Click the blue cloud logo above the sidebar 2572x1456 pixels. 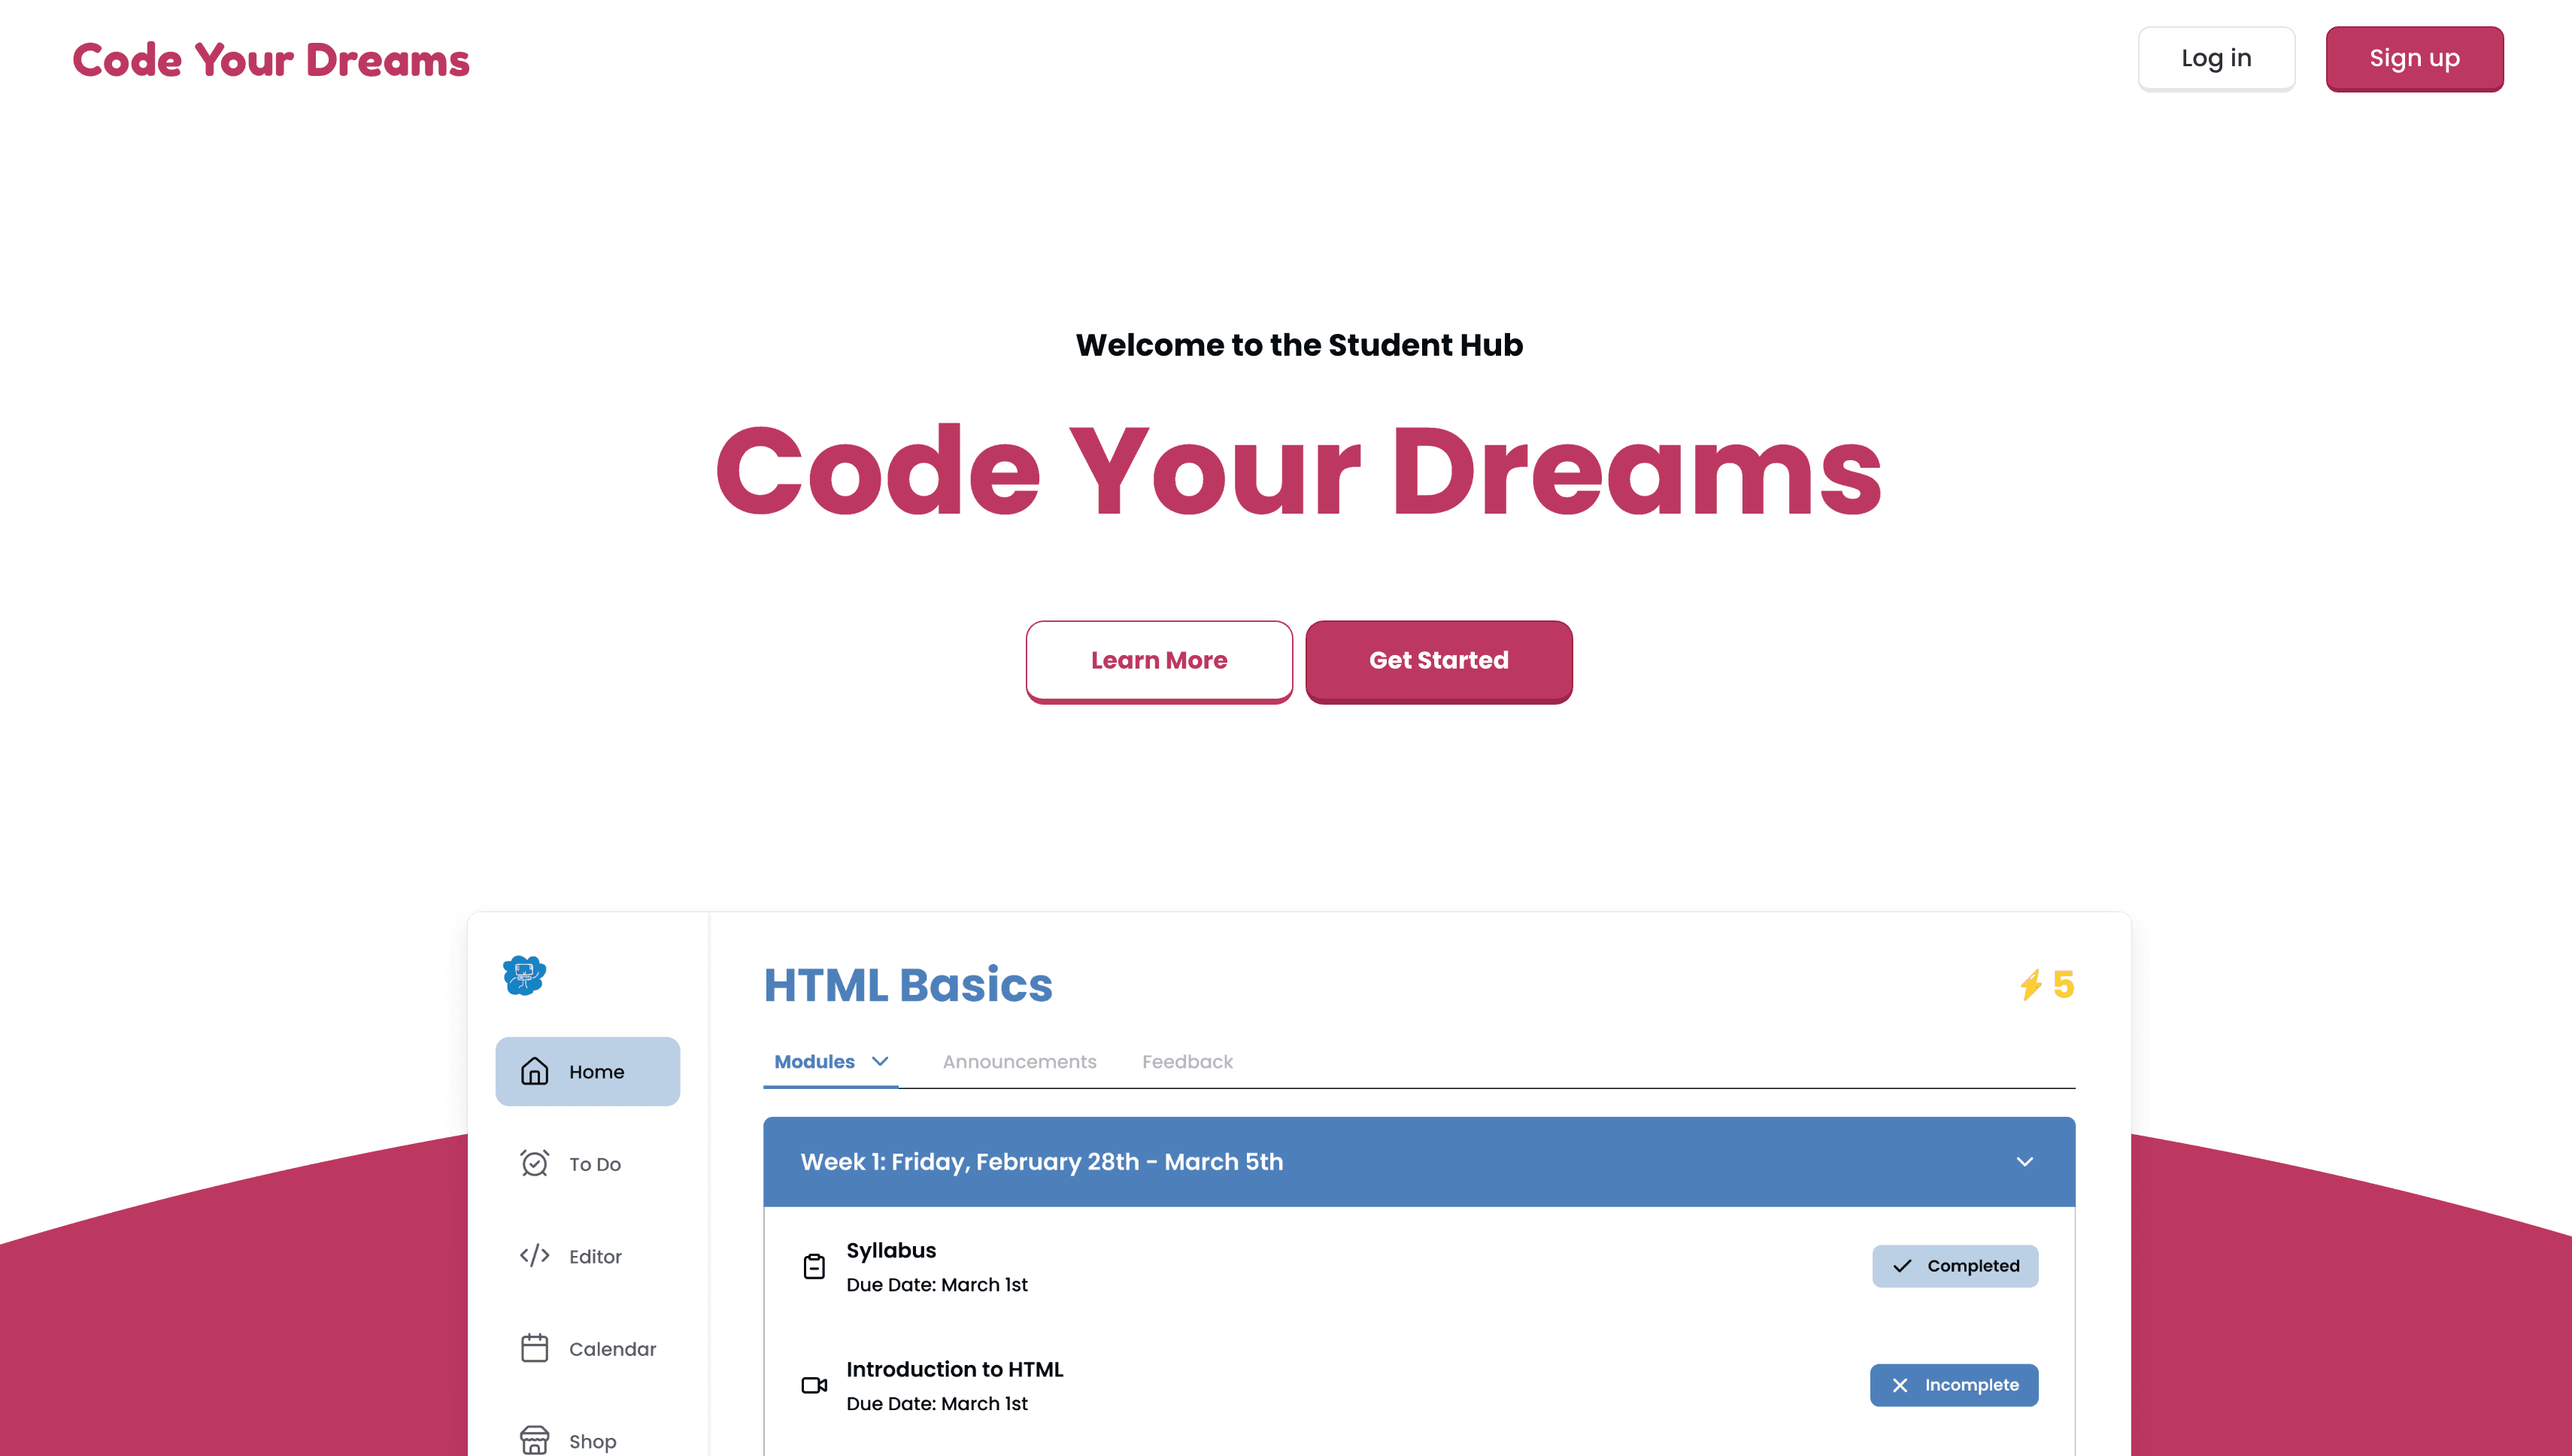click(524, 975)
